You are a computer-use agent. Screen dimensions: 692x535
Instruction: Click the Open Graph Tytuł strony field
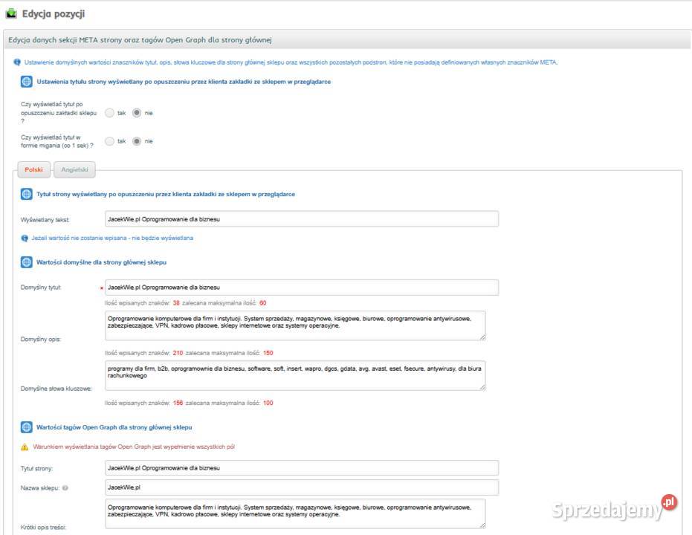point(302,468)
